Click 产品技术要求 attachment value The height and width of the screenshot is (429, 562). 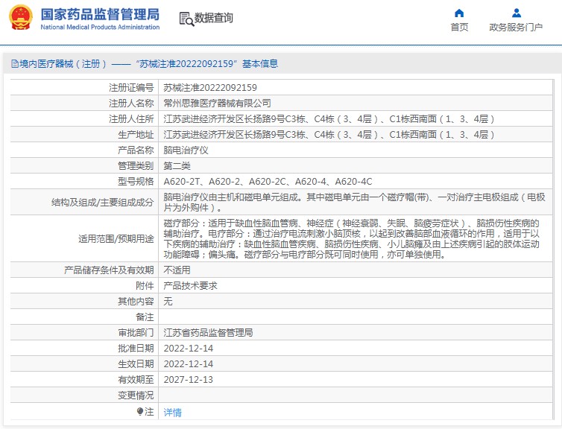[190, 286]
